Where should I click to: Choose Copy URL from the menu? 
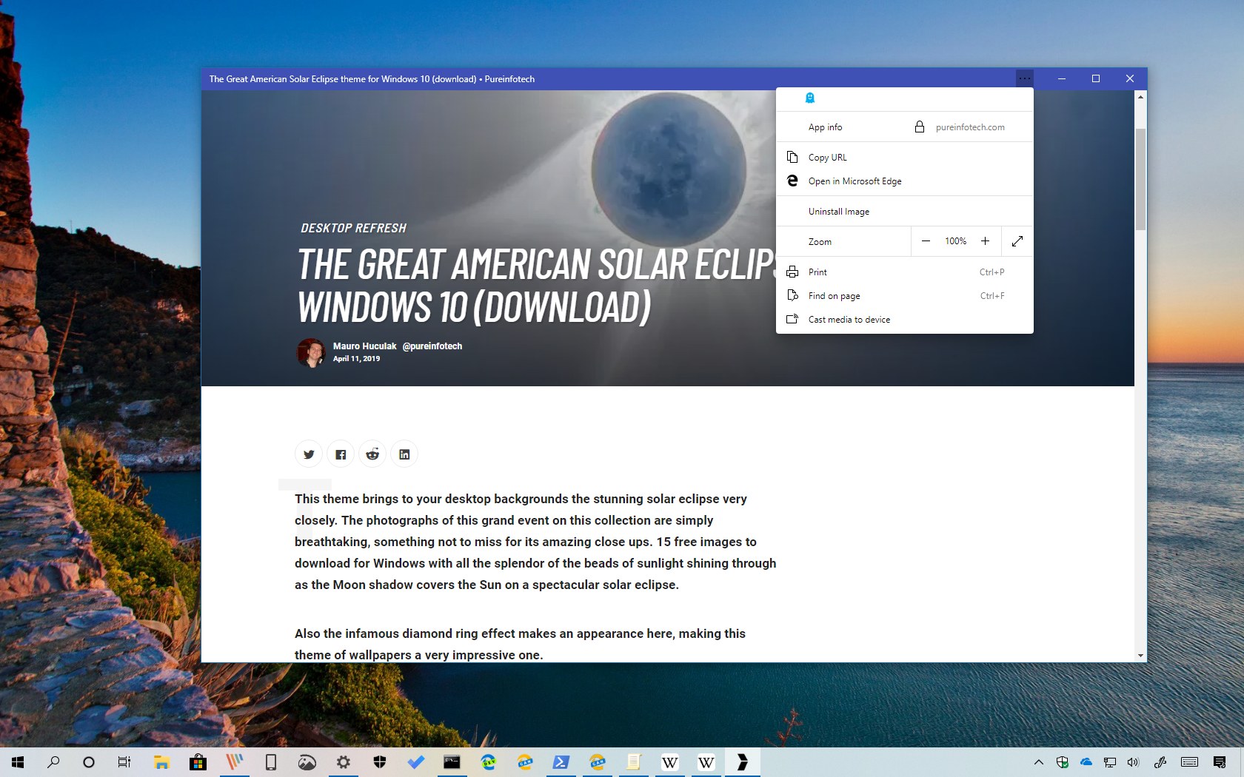tap(905, 157)
